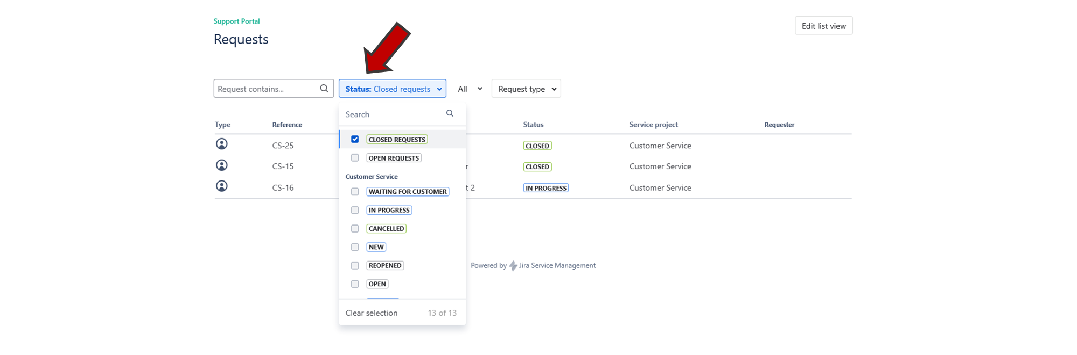Click the Jira Service Management logo icon

point(513,266)
